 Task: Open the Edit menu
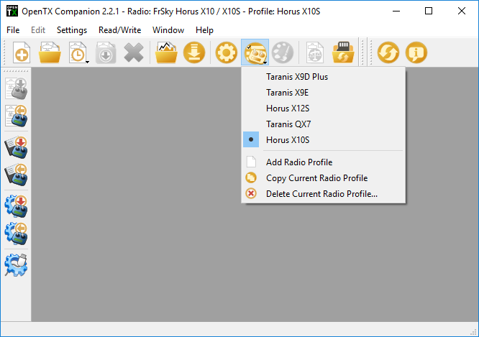point(38,30)
